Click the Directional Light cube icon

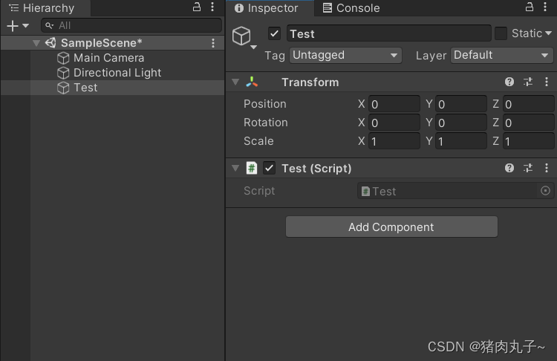tap(63, 73)
